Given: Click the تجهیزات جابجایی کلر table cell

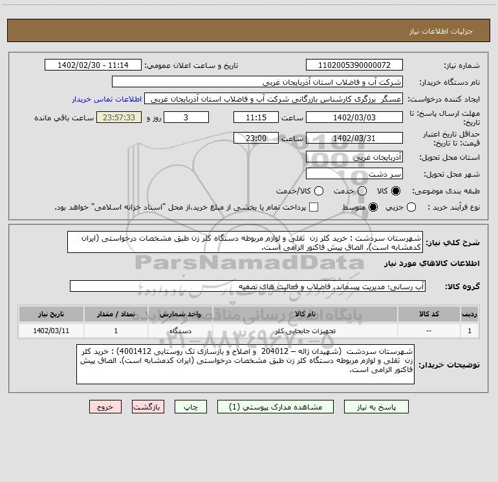Looking at the screenshot, I should (x=305, y=331).
